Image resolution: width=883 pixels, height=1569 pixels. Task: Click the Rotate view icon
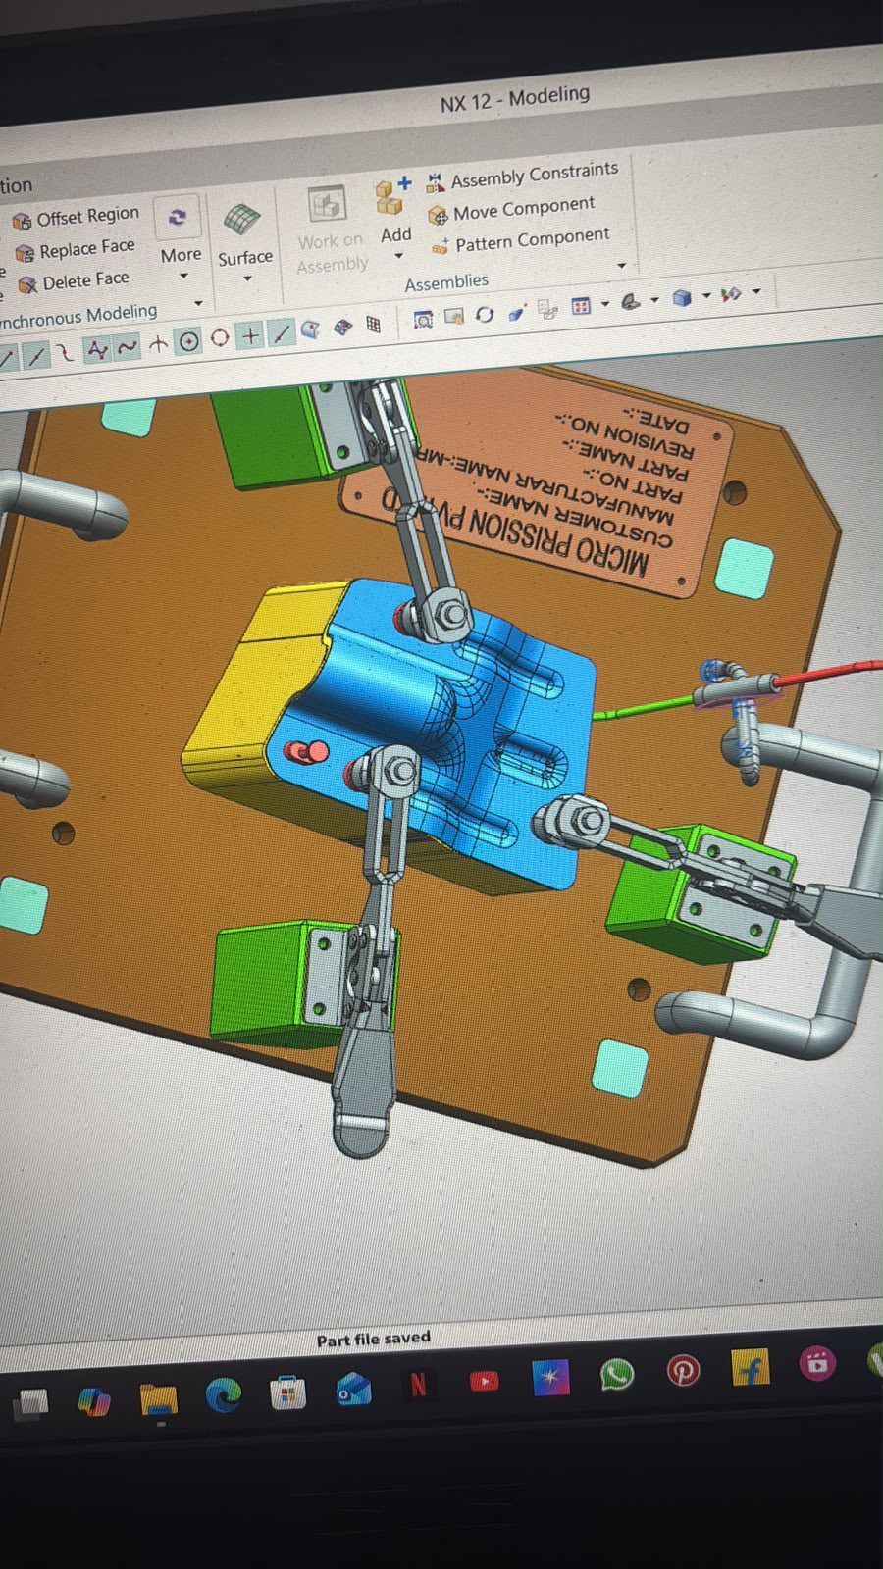[x=484, y=314]
